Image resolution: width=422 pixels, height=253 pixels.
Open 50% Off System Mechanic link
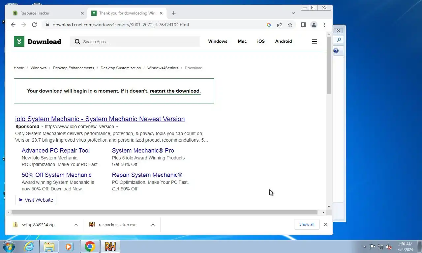[57, 175]
